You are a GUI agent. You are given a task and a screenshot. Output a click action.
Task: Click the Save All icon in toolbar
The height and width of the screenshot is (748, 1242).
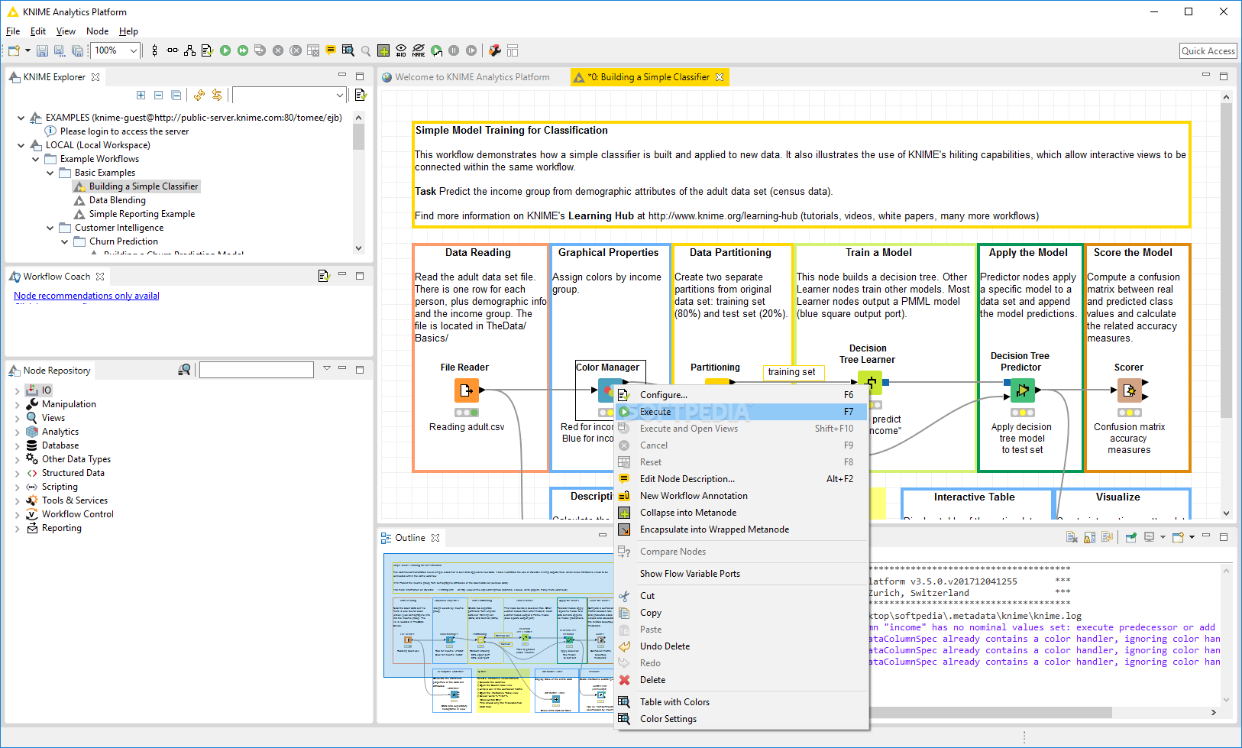coord(77,50)
